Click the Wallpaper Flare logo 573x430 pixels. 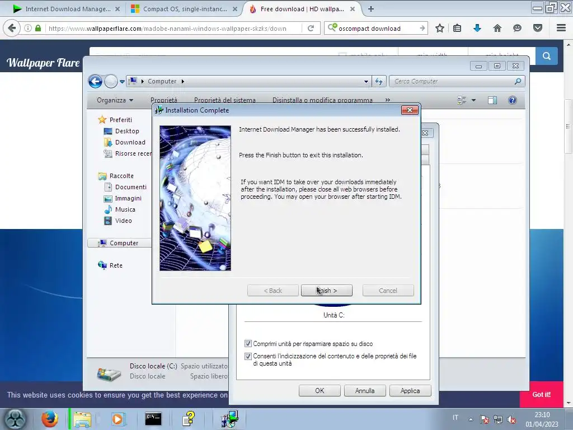pyautogui.click(x=43, y=63)
